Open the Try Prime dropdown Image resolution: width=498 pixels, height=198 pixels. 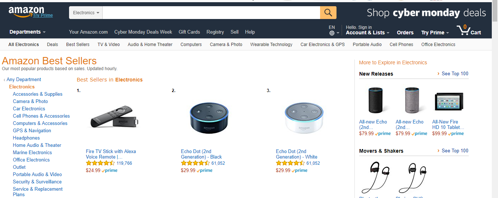[435, 33]
